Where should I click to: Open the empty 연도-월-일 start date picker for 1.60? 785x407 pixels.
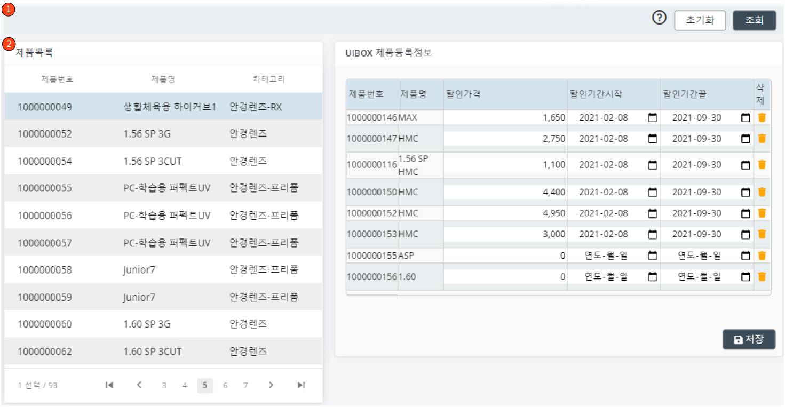pyautogui.click(x=652, y=276)
